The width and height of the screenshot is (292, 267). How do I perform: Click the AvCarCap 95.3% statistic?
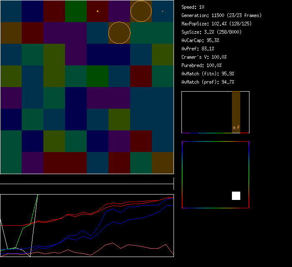(x=200, y=40)
